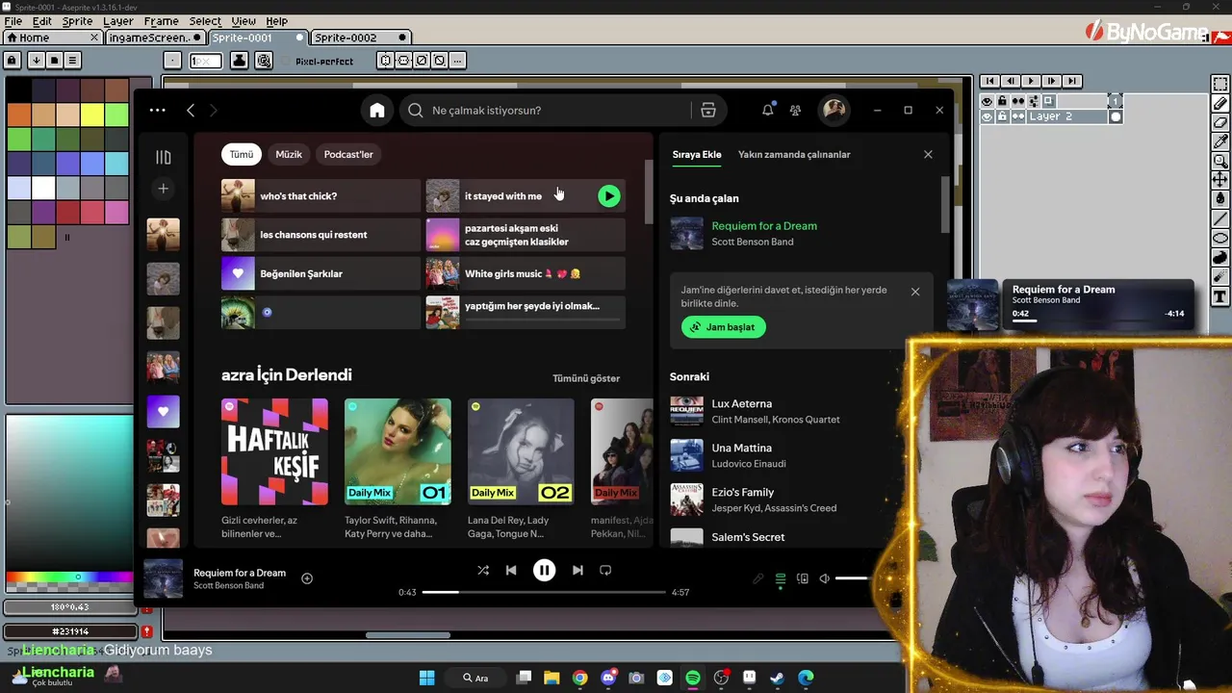The height and width of the screenshot is (693, 1232).
Task: Toggle shuffle in the Spotify player
Action: click(483, 570)
